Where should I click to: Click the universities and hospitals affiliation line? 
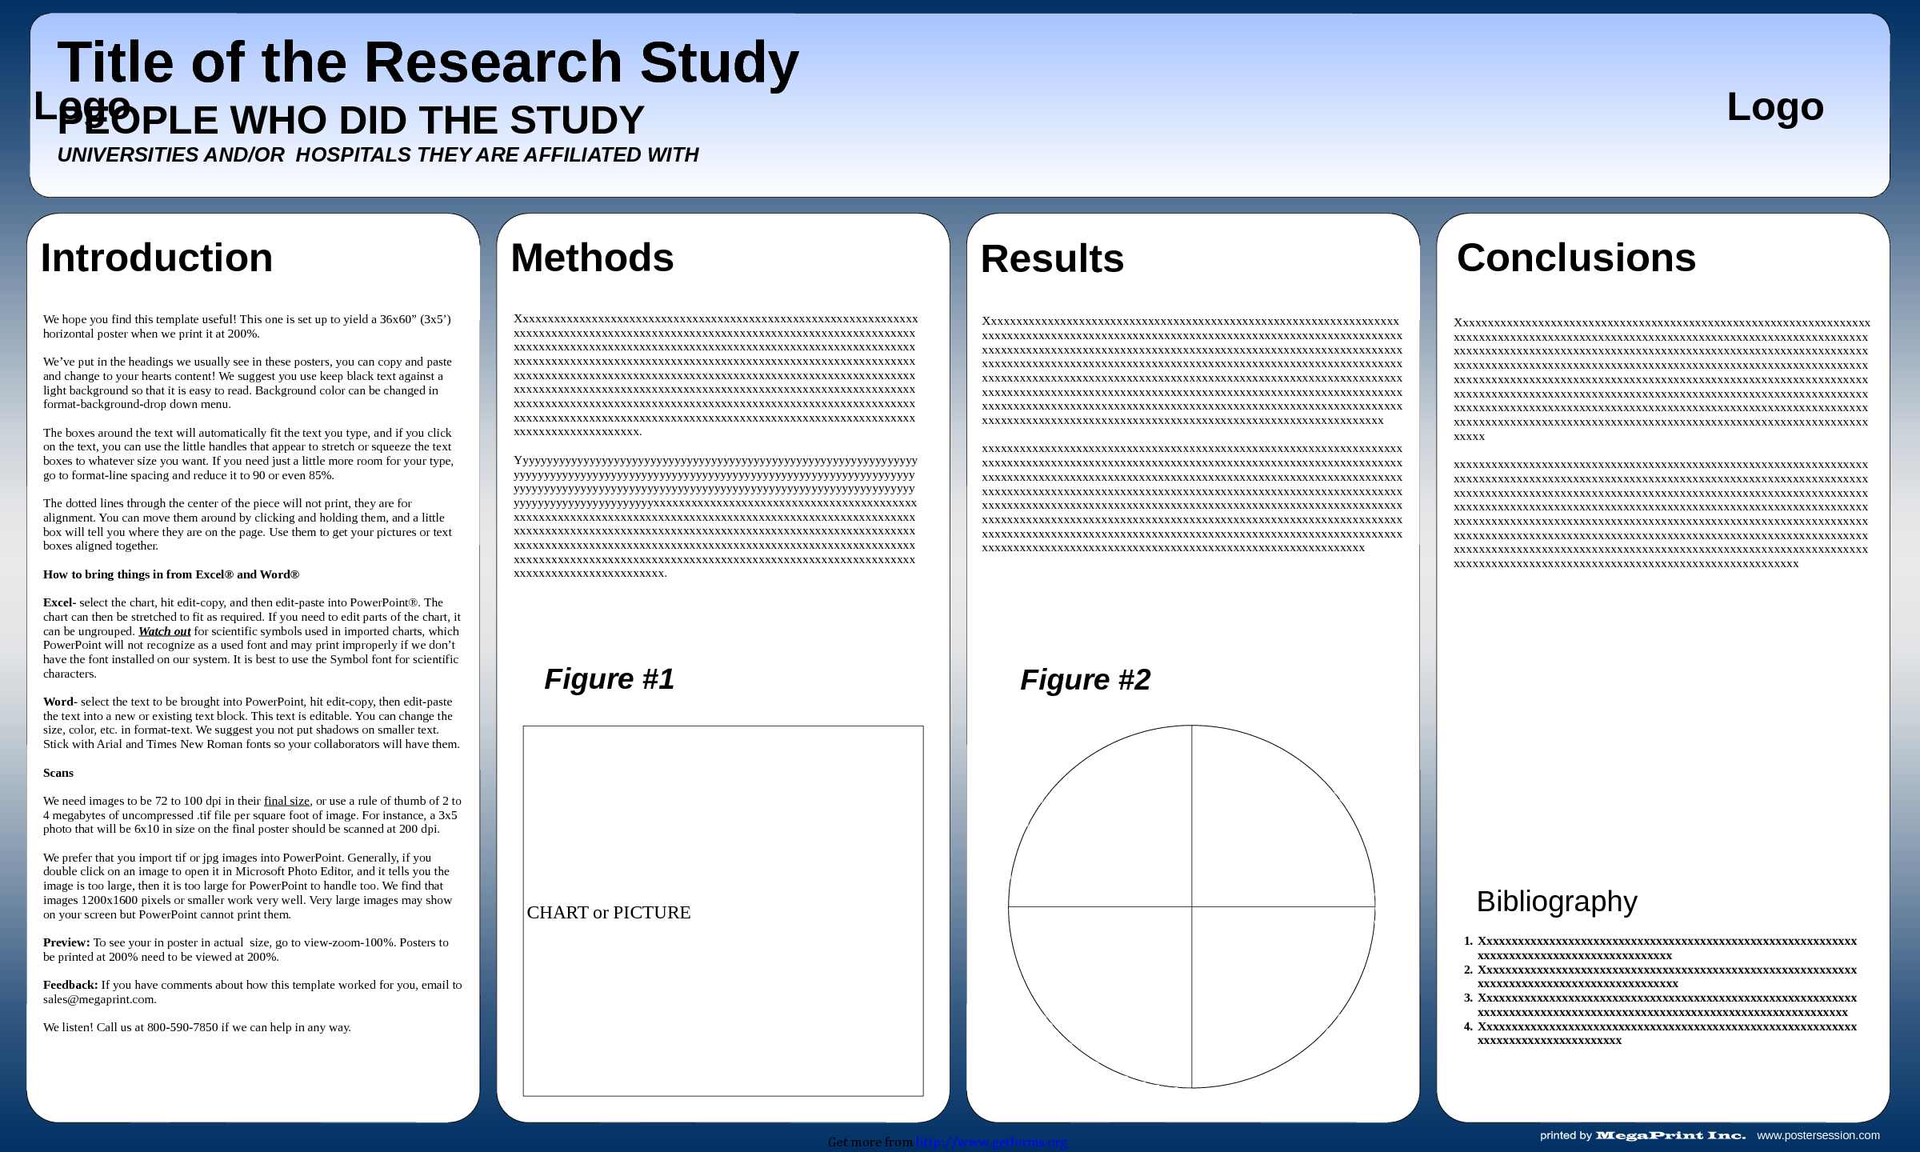378,154
